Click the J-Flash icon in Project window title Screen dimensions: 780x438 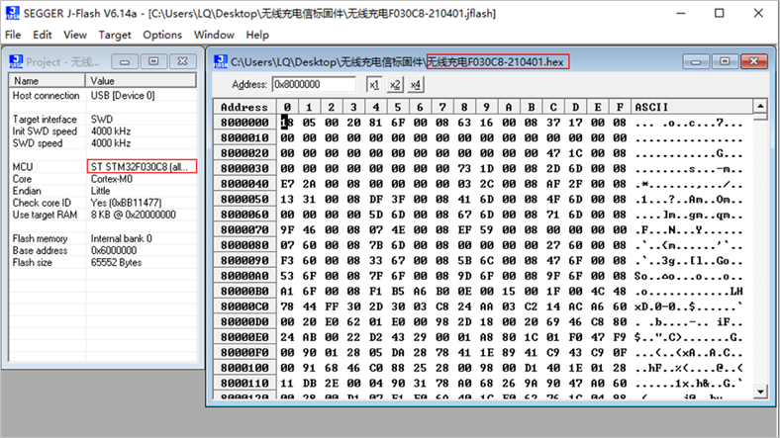(x=16, y=61)
